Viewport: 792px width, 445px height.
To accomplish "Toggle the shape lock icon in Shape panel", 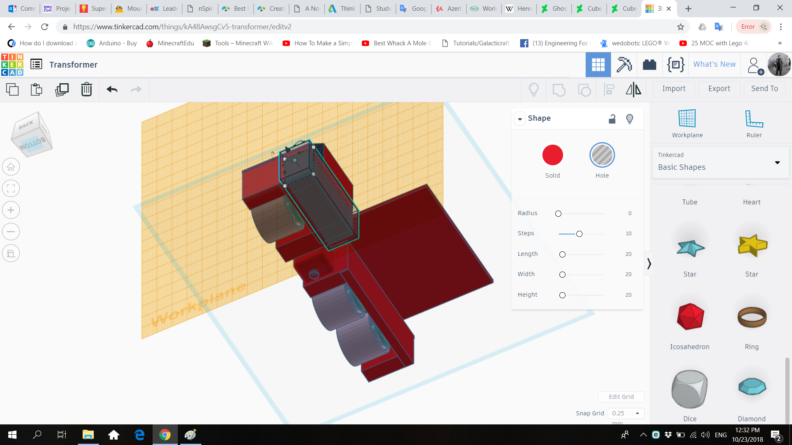I will pyautogui.click(x=612, y=119).
